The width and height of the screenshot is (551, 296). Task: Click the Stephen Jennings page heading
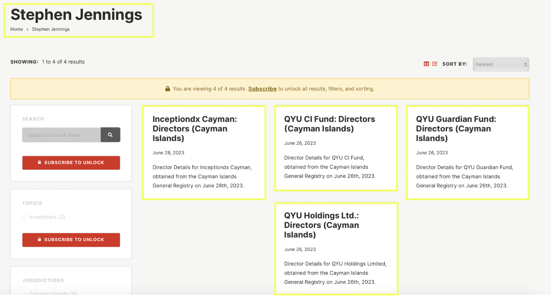[76, 14]
